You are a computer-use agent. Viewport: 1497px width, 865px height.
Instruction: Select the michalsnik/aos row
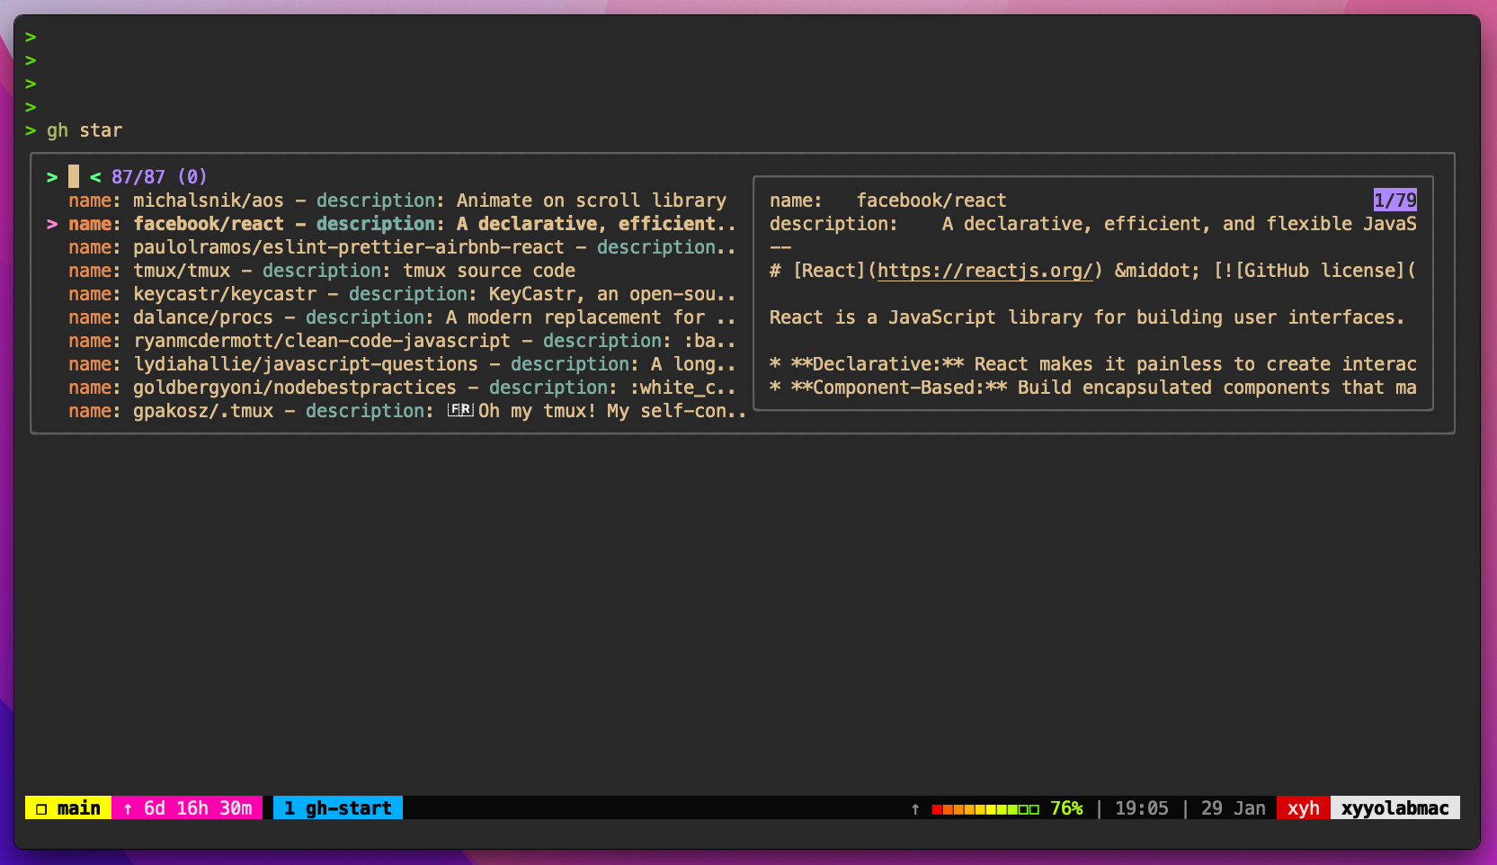point(397,201)
